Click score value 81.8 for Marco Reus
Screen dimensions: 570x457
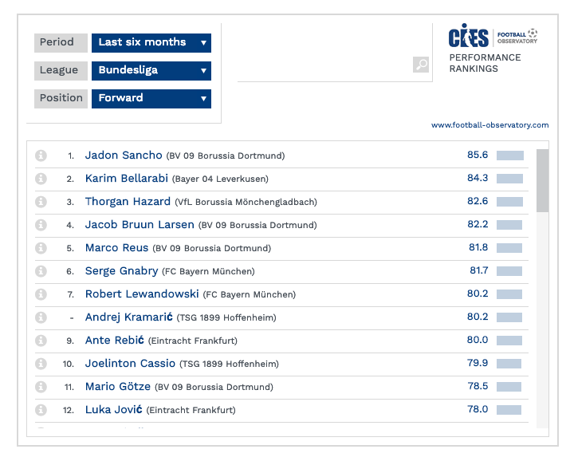click(478, 247)
